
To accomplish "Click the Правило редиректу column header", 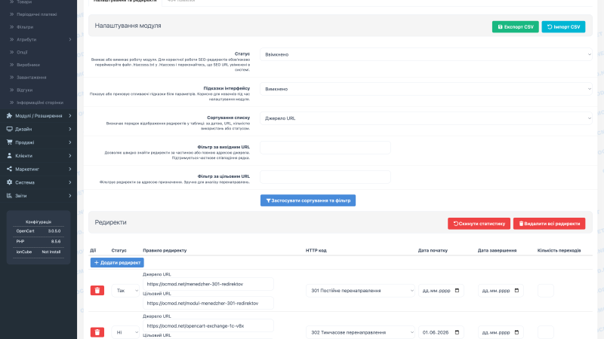I will [165, 250].
